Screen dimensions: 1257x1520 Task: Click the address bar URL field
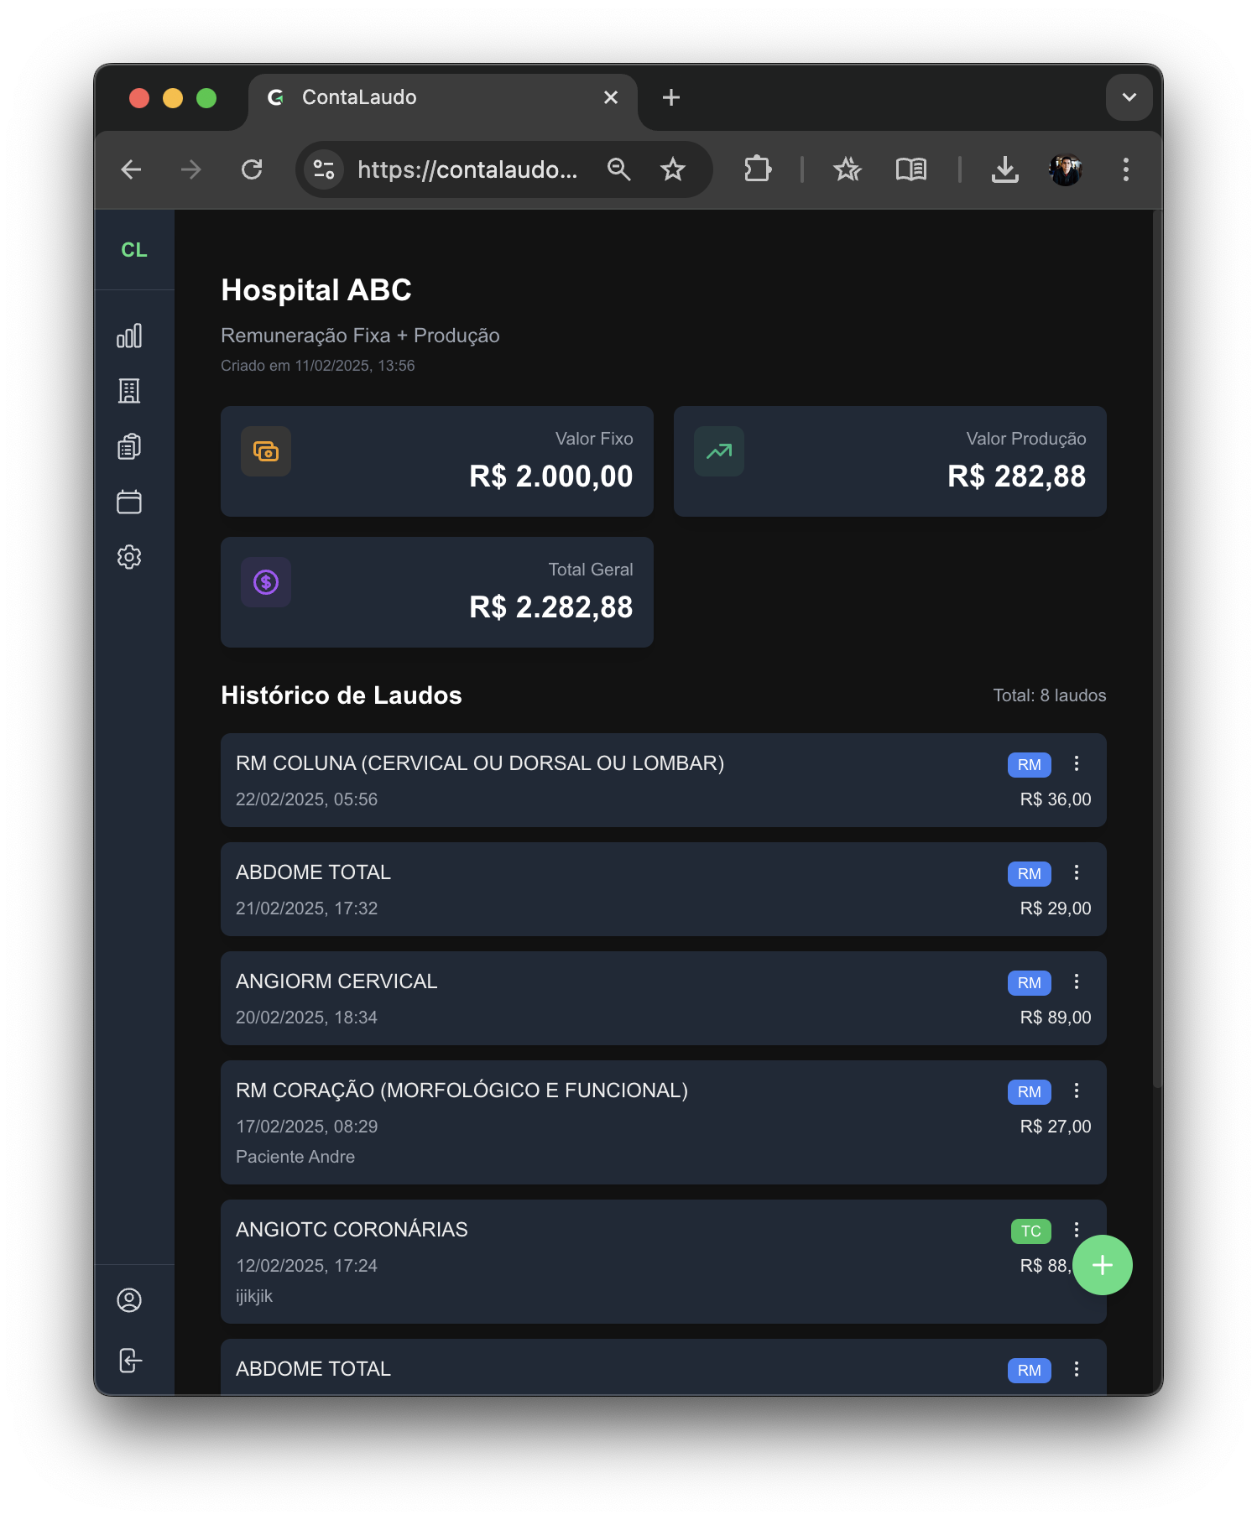(x=467, y=169)
